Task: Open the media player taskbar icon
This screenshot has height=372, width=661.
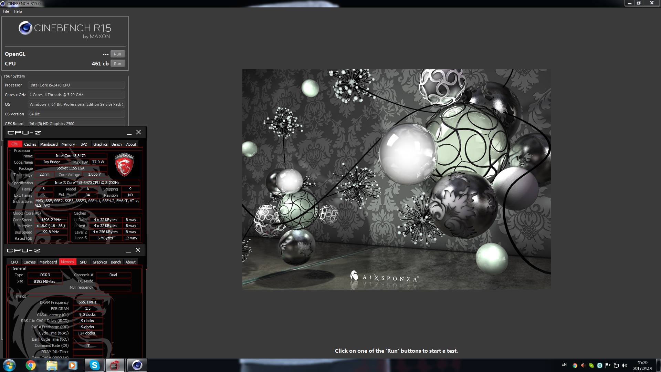Action: 73,365
